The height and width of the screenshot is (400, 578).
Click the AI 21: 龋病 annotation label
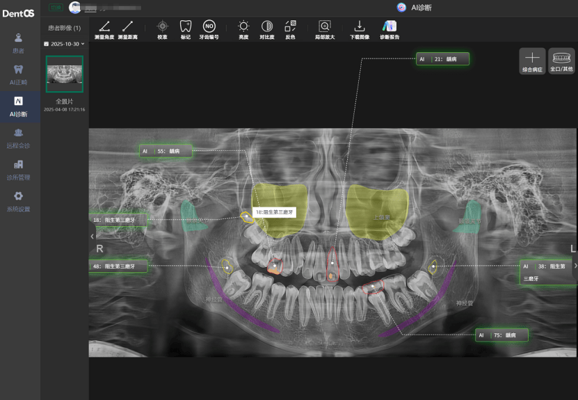click(x=442, y=59)
